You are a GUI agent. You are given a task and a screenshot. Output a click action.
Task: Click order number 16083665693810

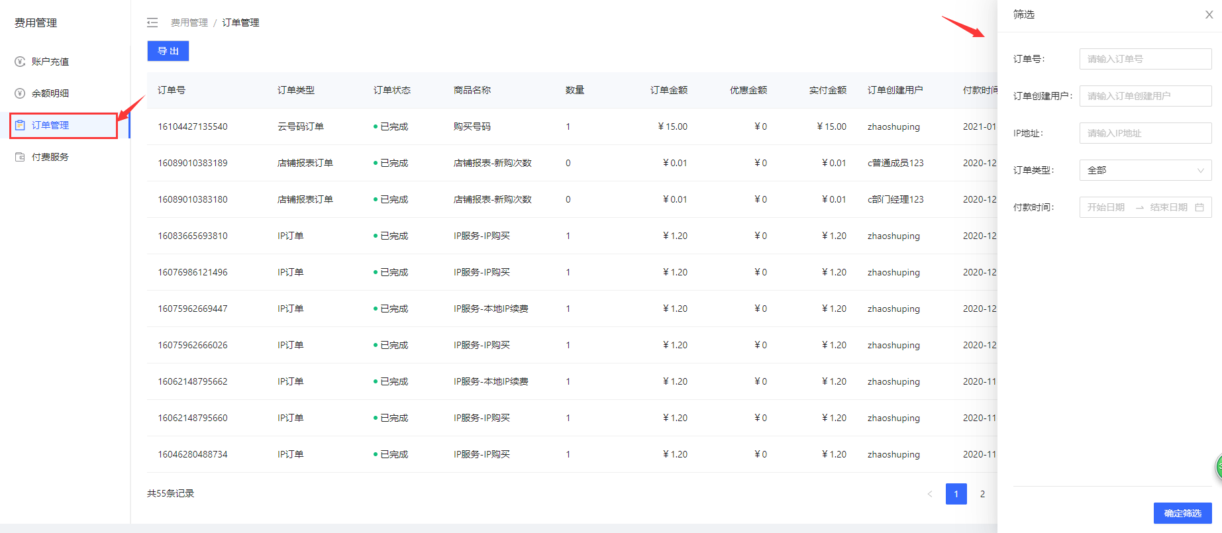tap(193, 236)
